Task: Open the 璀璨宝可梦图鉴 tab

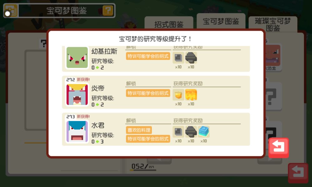Action: [x=273, y=24]
